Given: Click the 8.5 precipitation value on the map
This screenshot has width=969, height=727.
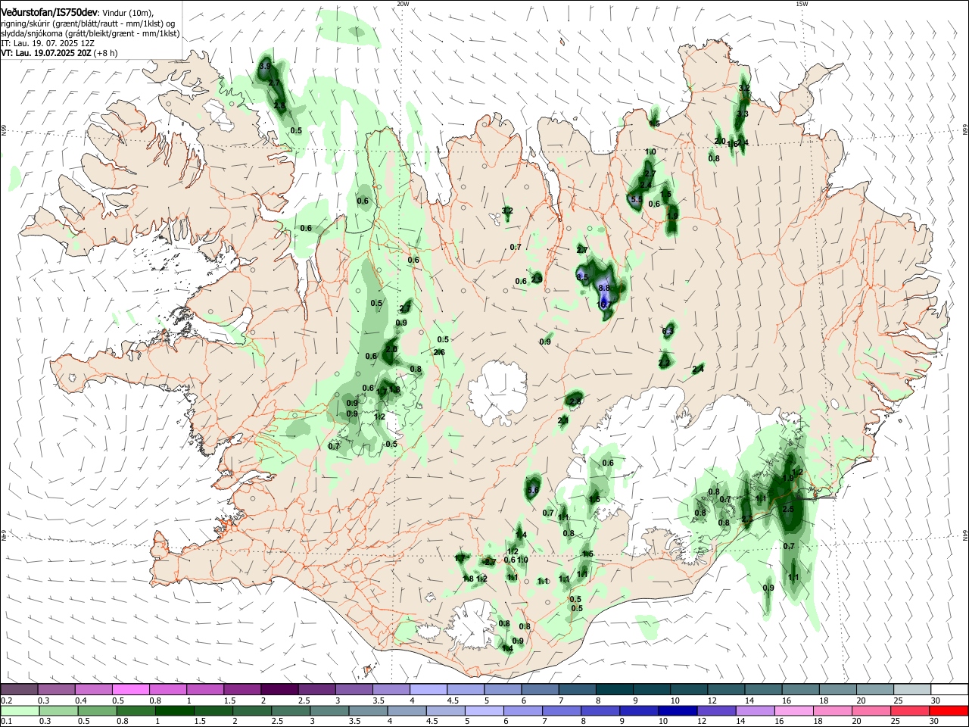Looking at the screenshot, I should point(582,277).
